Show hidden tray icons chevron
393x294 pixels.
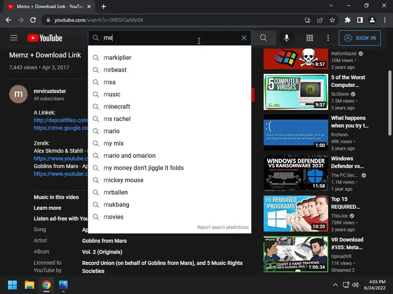coord(335,285)
